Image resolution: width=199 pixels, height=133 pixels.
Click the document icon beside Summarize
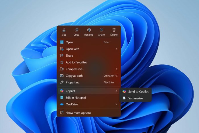(x=124, y=98)
